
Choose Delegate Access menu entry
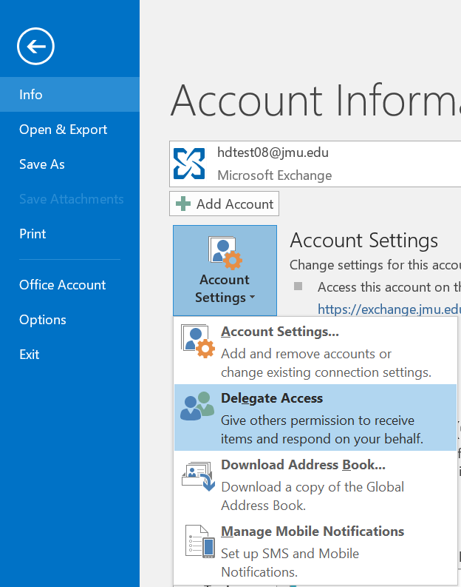coord(315,417)
